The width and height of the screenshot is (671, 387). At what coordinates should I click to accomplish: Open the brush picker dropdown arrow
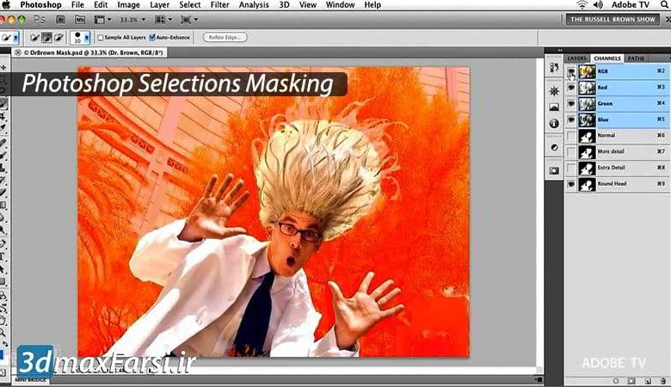(87, 38)
